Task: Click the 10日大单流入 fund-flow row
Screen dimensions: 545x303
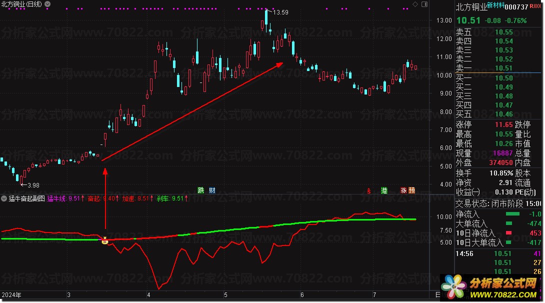Action: pyautogui.click(x=498, y=242)
